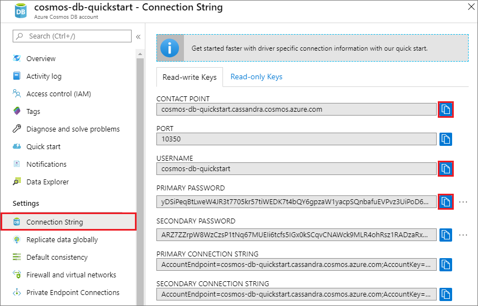Click the Username field
Screen dimensions: 478x306
[x=296, y=168]
